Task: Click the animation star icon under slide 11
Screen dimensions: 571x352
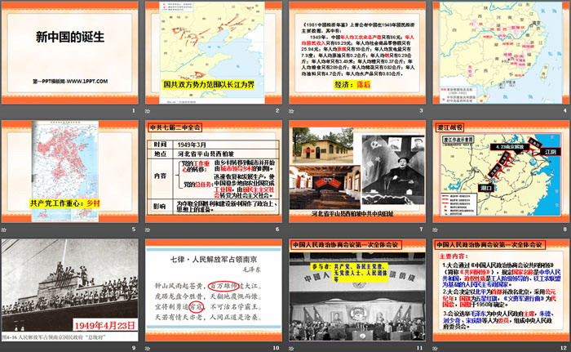Action: click(x=291, y=349)
